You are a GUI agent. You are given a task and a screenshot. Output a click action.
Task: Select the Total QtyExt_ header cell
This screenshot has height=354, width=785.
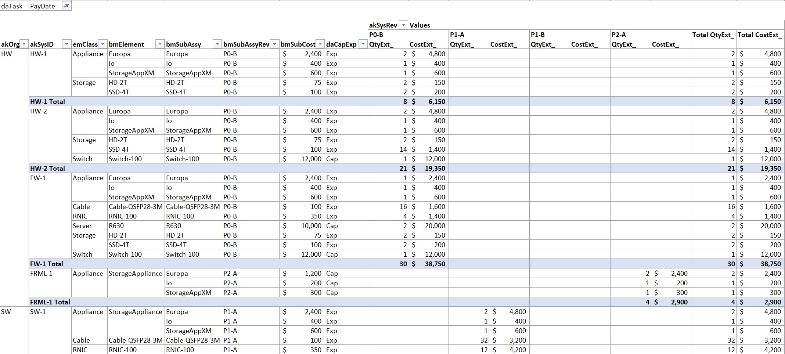point(713,35)
